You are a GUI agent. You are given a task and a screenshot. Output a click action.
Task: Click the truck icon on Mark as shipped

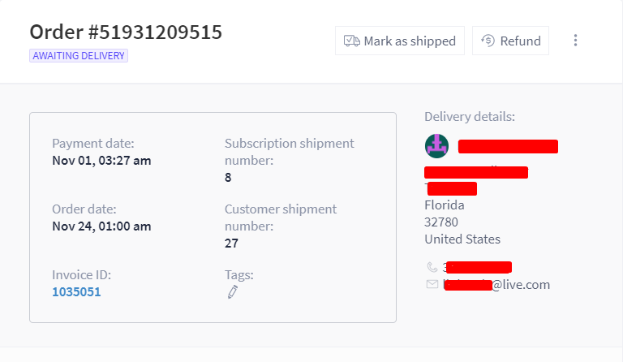click(x=351, y=41)
